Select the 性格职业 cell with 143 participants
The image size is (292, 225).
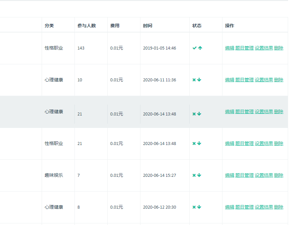[54, 48]
